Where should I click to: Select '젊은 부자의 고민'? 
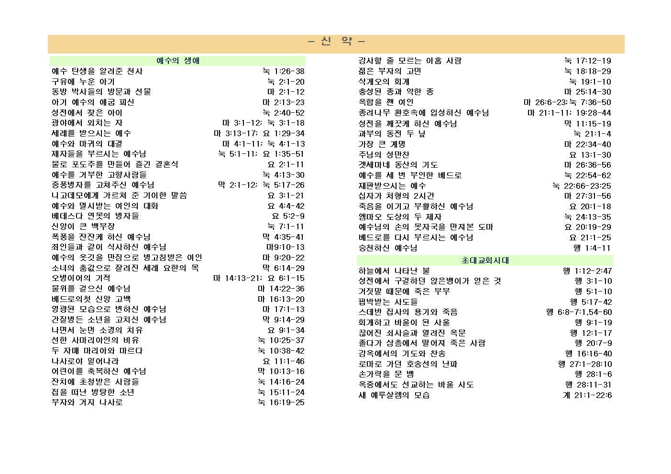point(390,71)
